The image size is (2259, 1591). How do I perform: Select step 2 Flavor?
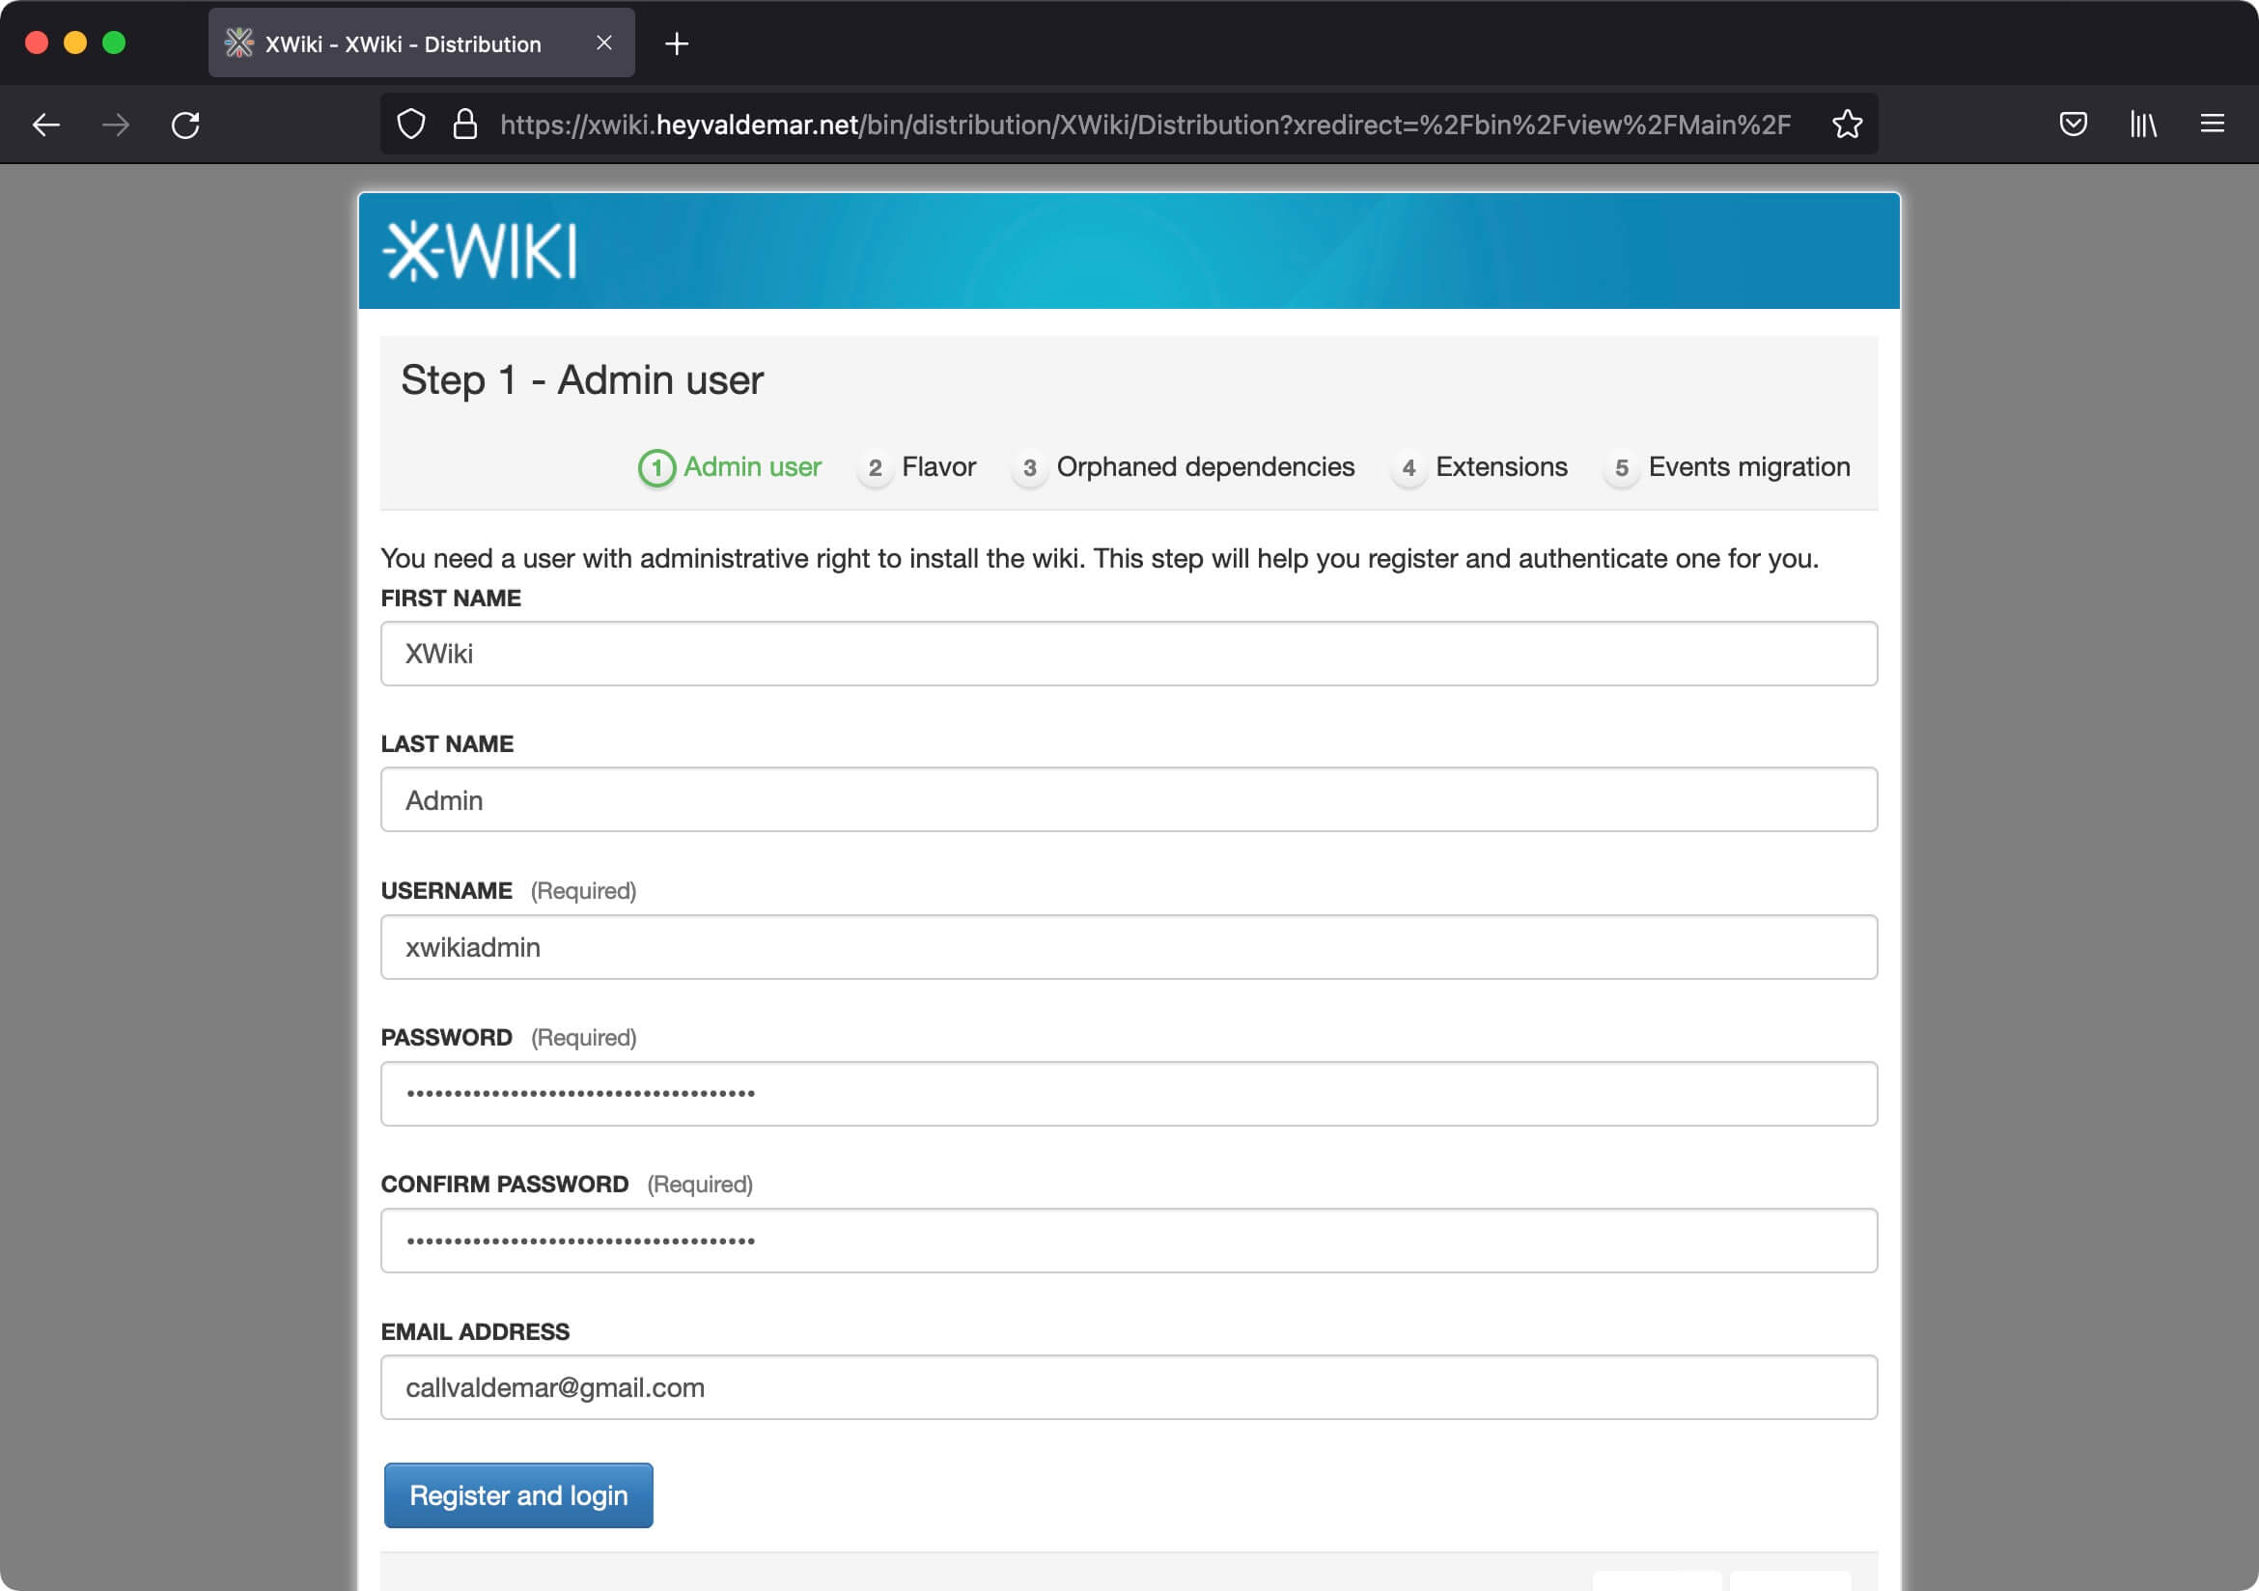pos(916,467)
